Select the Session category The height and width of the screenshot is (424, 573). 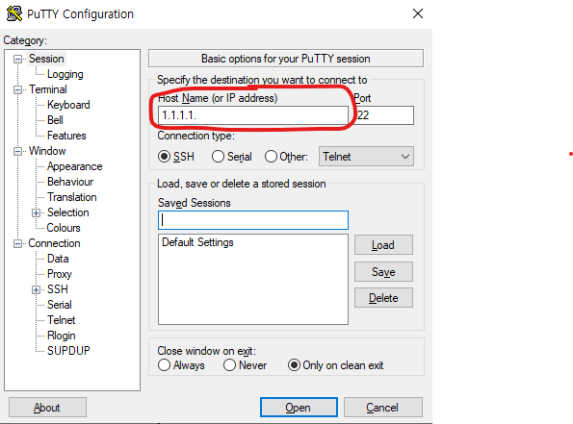point(46,59)
